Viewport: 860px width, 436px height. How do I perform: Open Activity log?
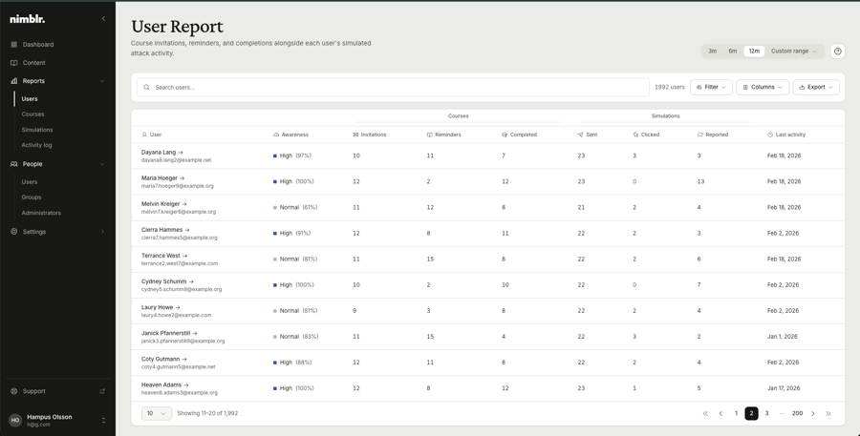point(36,145)
